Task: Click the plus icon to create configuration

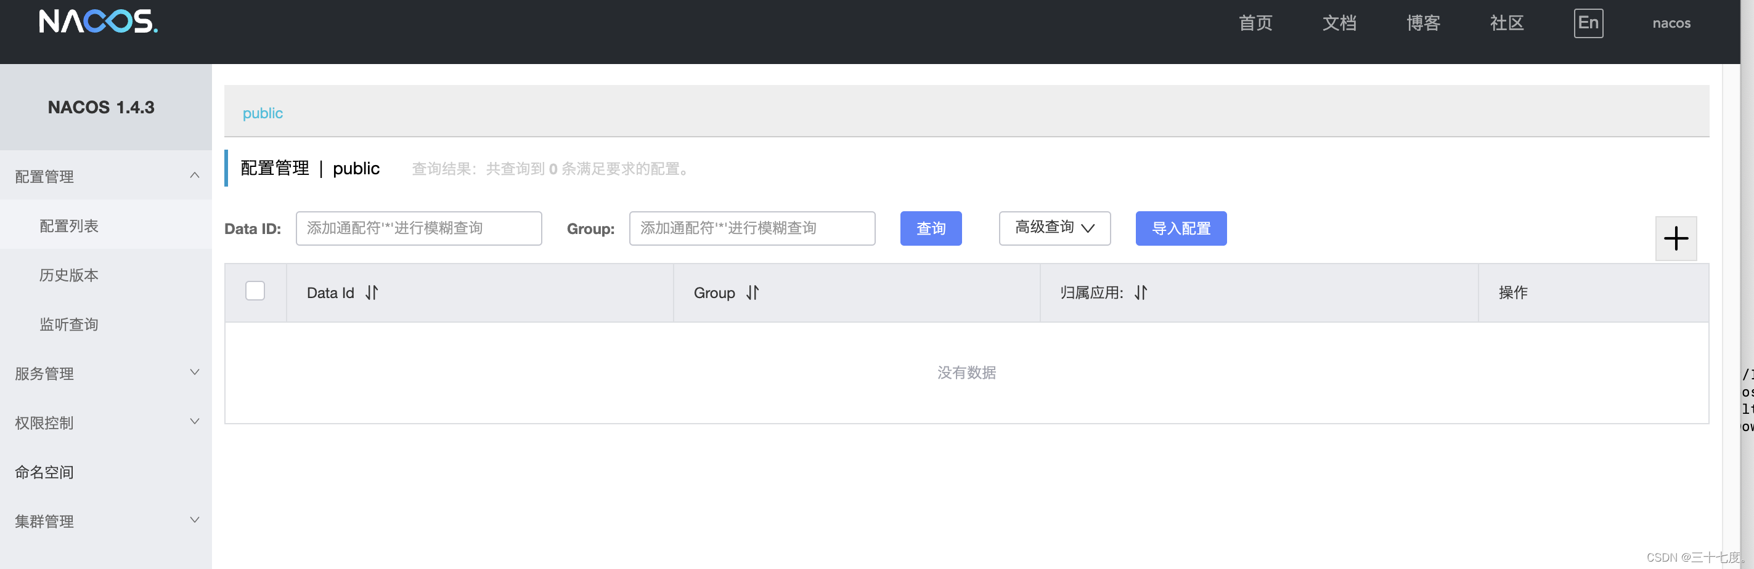Action: (1675, 238)
